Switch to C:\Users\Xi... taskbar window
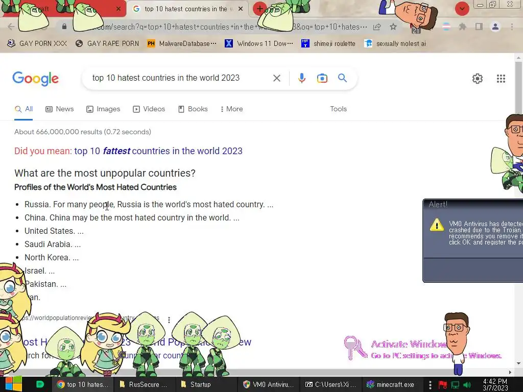The width and height of the screenshot is (523, 392). pyautogui.click(x=330, y=384)
